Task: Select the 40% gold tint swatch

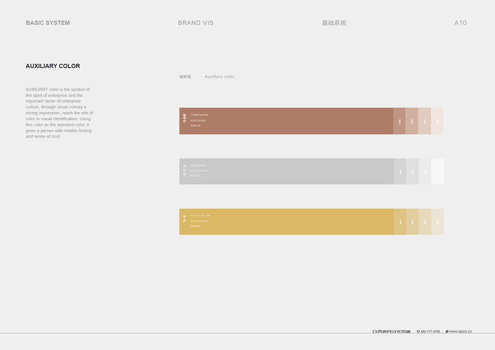Action: (x=425, y=222)
